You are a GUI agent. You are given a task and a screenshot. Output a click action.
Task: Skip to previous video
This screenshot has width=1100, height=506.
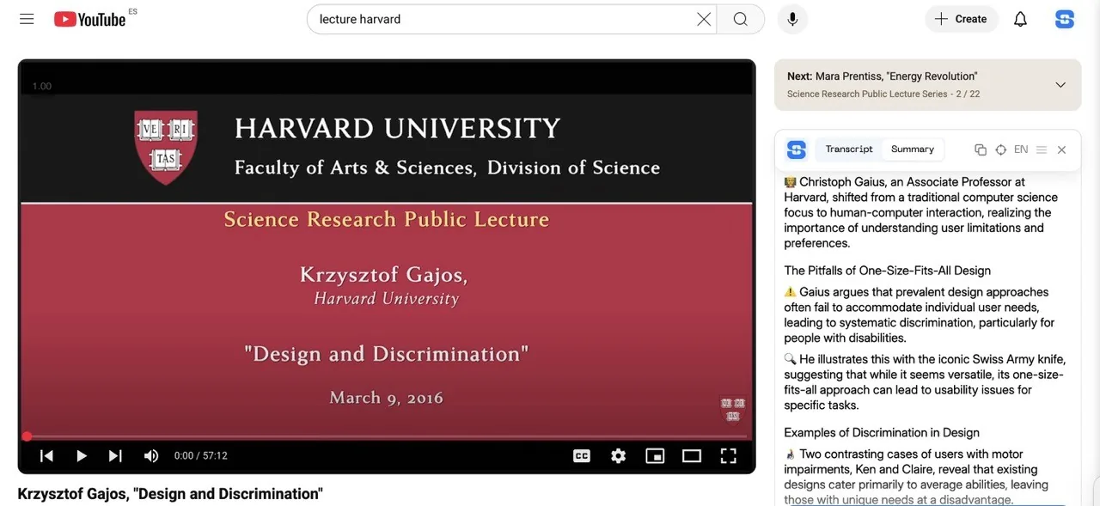click(x=46, y=456)
